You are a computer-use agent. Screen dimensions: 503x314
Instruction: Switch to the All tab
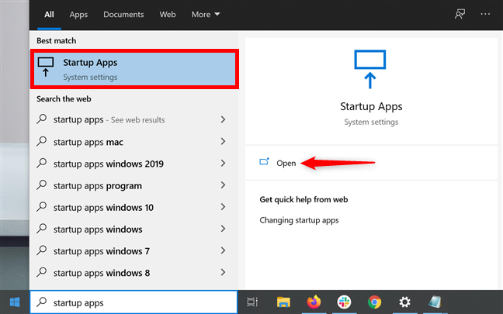49,15
